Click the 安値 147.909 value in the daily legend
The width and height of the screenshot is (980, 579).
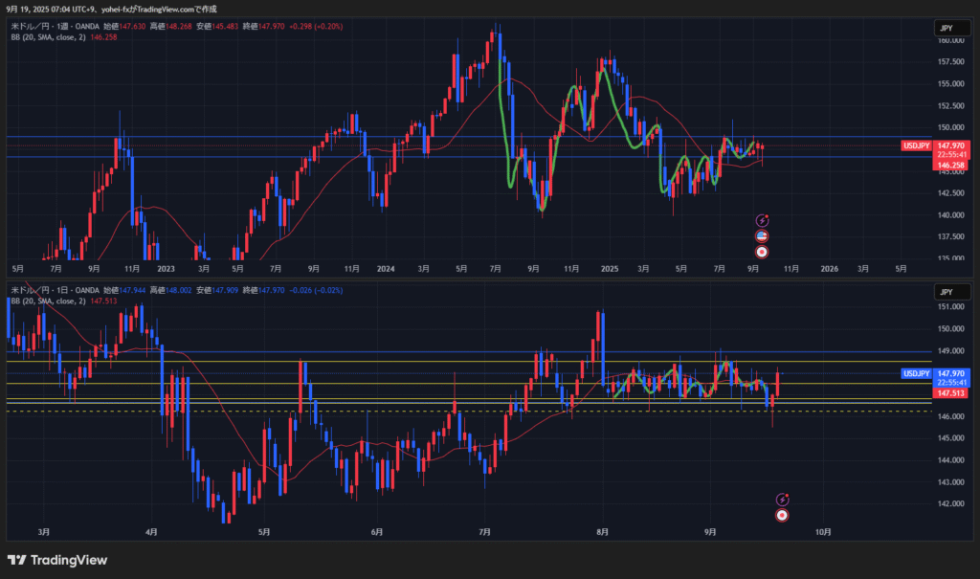(217, 290)
